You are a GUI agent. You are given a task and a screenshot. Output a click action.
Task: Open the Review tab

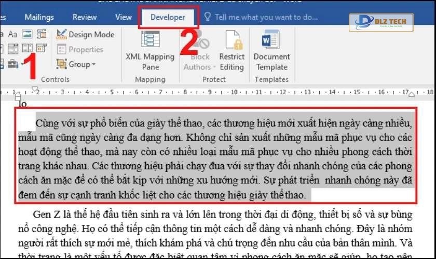click(x=85, y=17)
